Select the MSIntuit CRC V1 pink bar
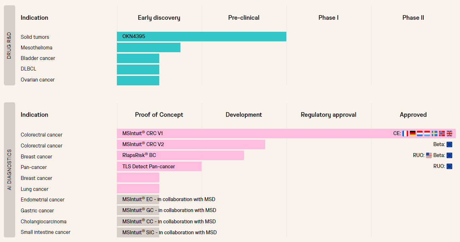Screen dimensions: 460x242 click(286, 133)
